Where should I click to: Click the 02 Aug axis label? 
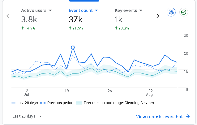click(149, 93)
